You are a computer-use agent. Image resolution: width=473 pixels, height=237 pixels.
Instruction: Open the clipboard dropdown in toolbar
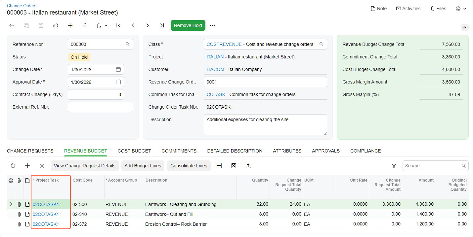pos(102,25)
